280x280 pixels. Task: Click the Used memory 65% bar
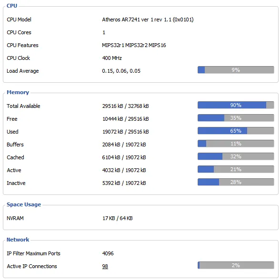[x=235, y=131]
